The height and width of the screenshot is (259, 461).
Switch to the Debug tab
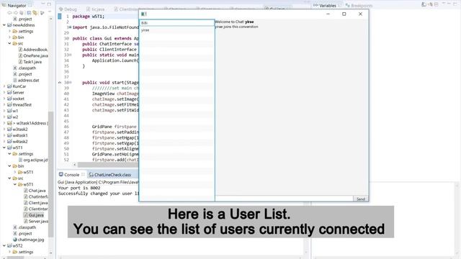coord(68,9)
